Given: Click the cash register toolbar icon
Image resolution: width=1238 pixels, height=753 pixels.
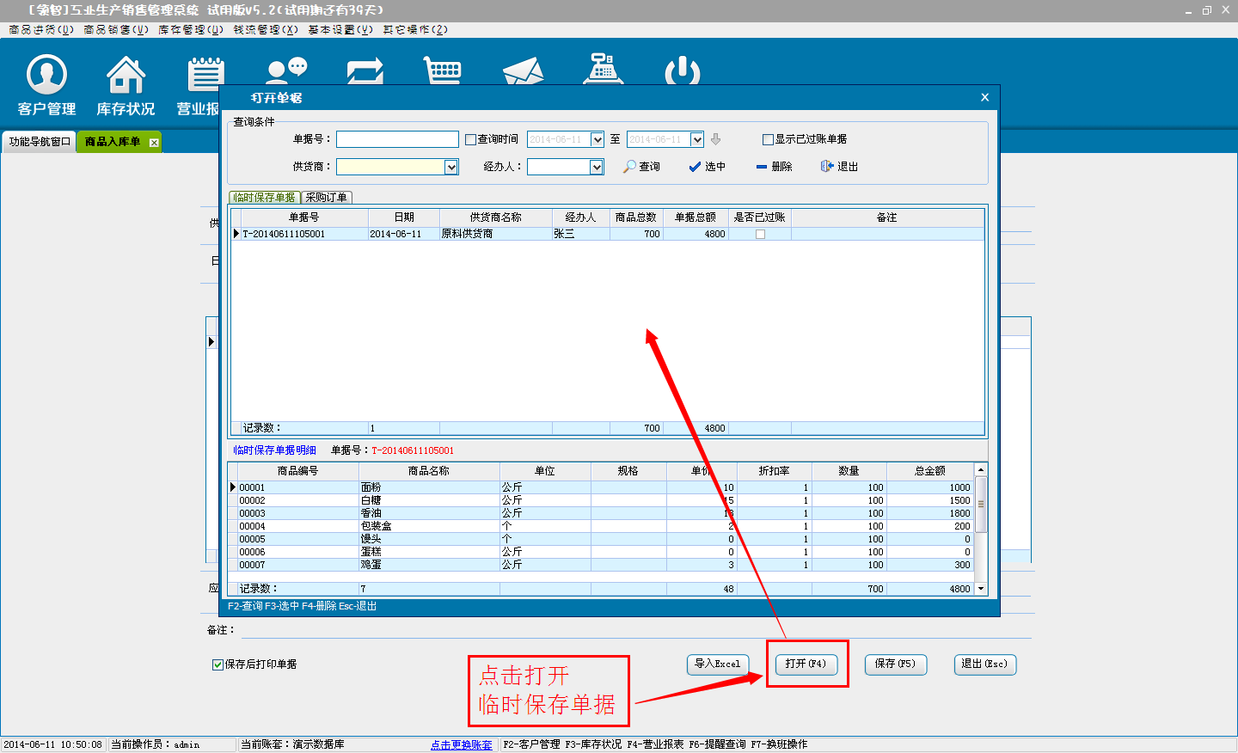Looking at the screenshot, I should tap(603, 69).
